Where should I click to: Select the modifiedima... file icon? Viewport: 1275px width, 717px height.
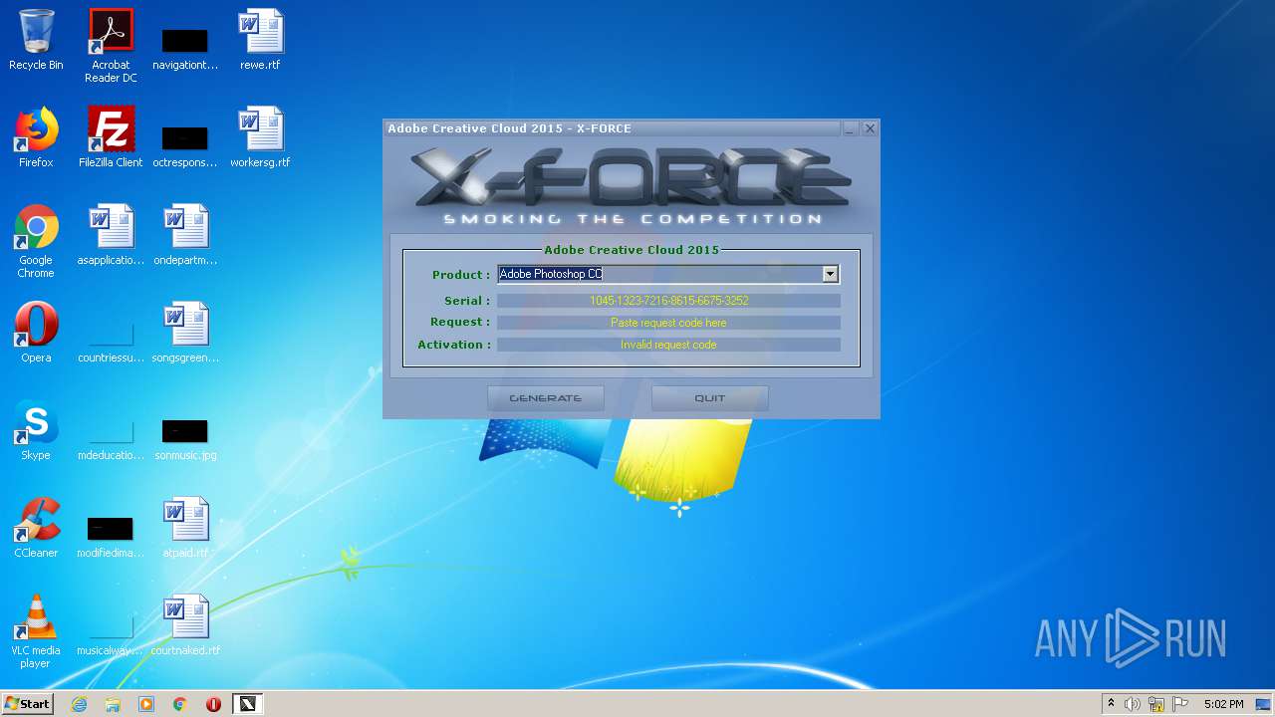111,537
